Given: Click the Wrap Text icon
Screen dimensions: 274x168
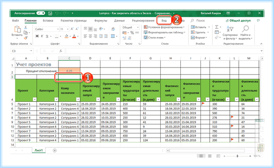Looking at the screenshot, I should [x=113, y=29].
